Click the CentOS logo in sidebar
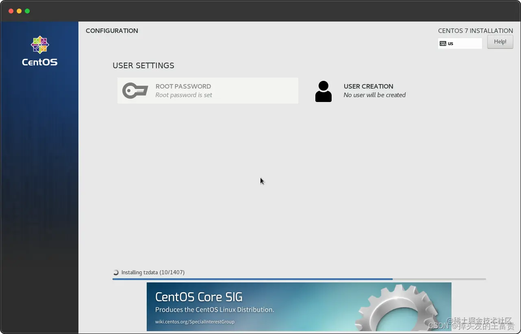521x334 pixels. [x=40, y=51]
